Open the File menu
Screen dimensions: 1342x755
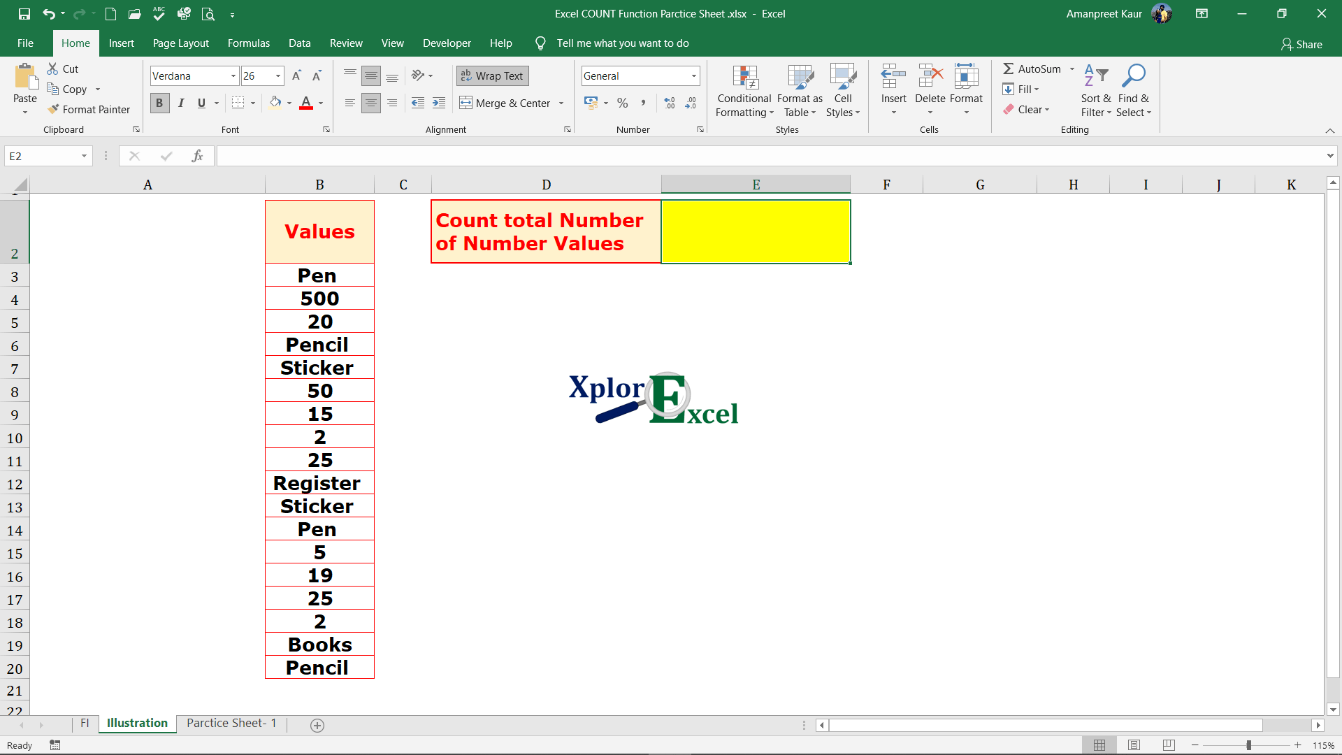[25, 43]
